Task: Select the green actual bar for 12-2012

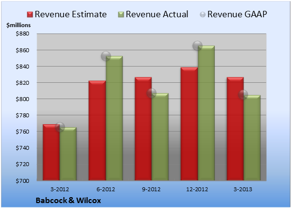Action: 206,113
